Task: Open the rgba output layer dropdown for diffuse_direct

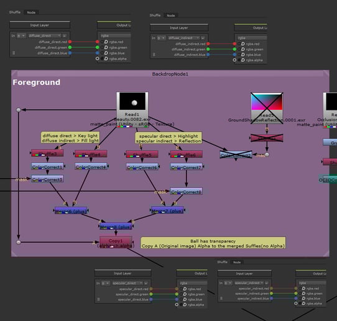Action: tap(116, 35)
